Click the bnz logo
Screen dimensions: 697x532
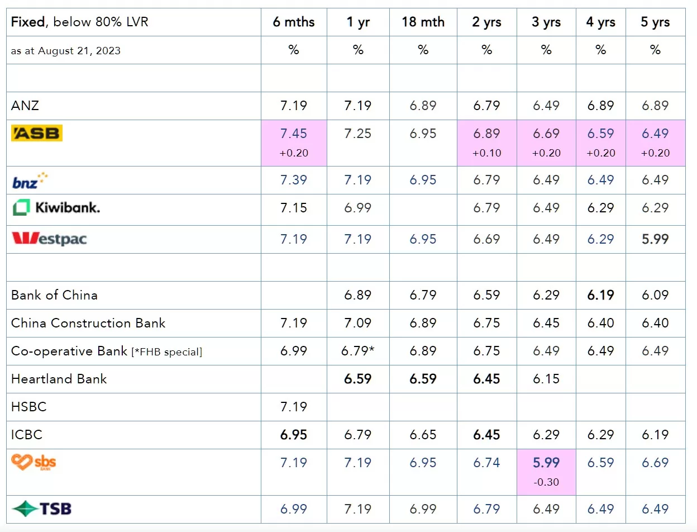30,180
